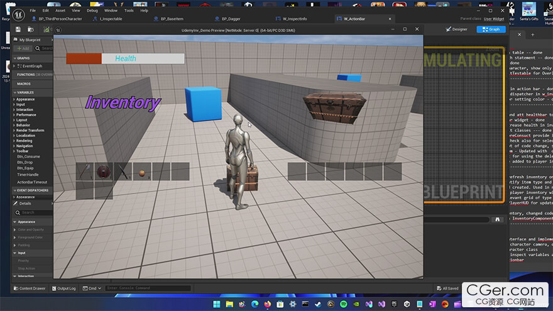
Task: Click the Graph mode button
Action: [x=491, y=30]
